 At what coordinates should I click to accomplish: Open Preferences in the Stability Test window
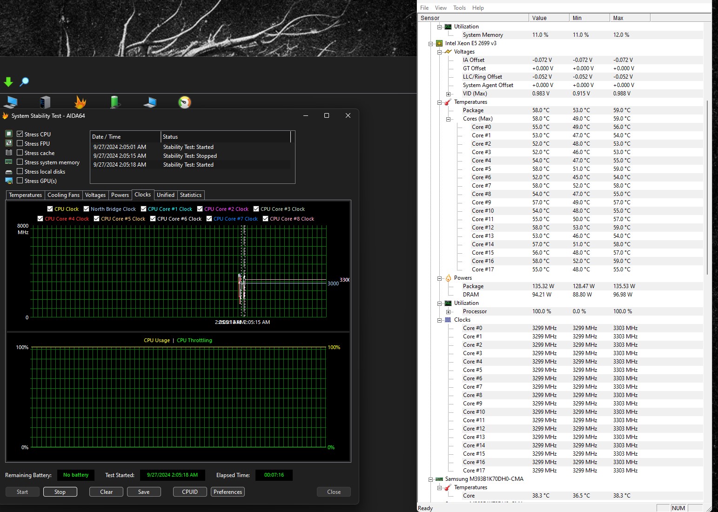[x=228, y=492]
